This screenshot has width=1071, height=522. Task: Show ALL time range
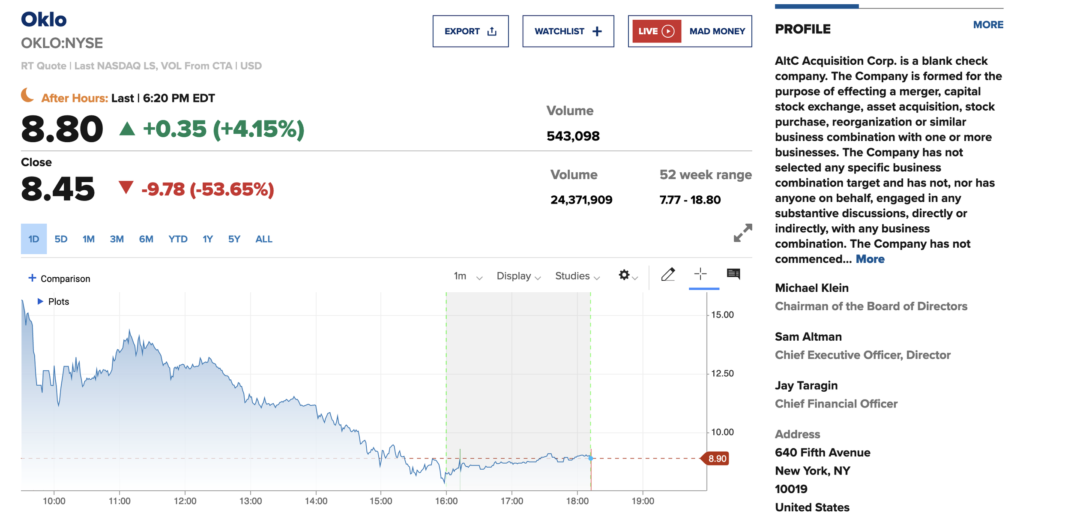tap(264, 239)
